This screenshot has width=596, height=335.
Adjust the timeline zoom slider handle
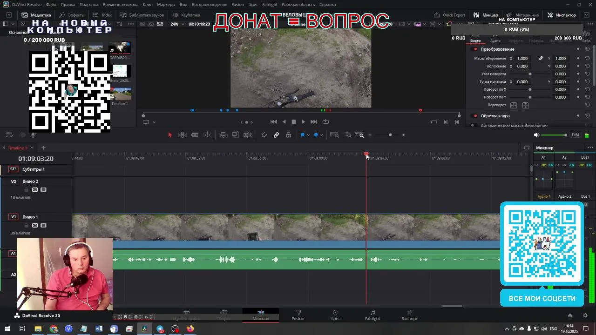[x=390, y=135]
